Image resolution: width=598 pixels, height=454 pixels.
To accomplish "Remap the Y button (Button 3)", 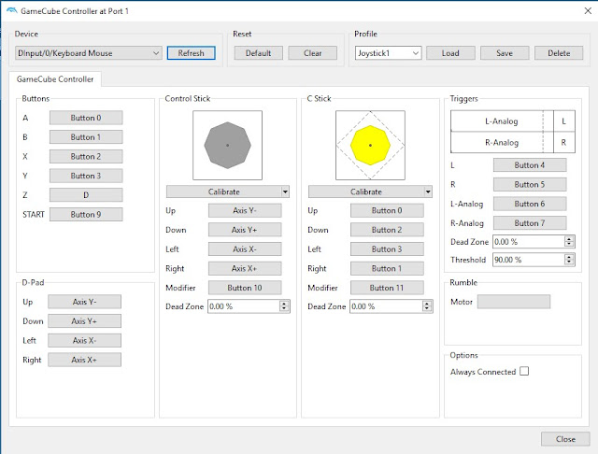I will [x=86, y=176].
